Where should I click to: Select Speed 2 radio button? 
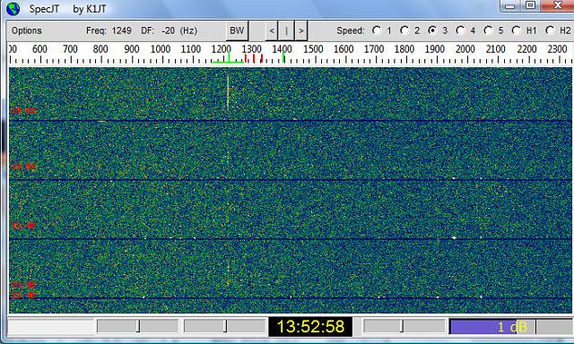[404, 30]
